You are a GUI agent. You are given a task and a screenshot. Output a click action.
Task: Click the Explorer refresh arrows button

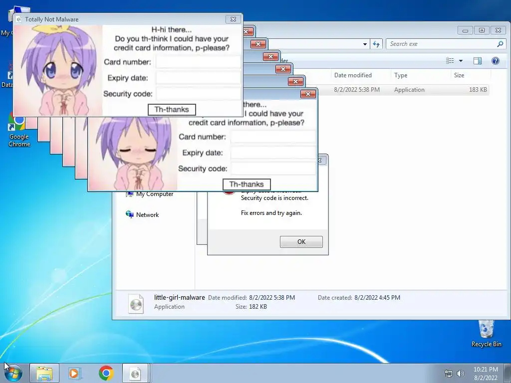click(x=376, y=44)
